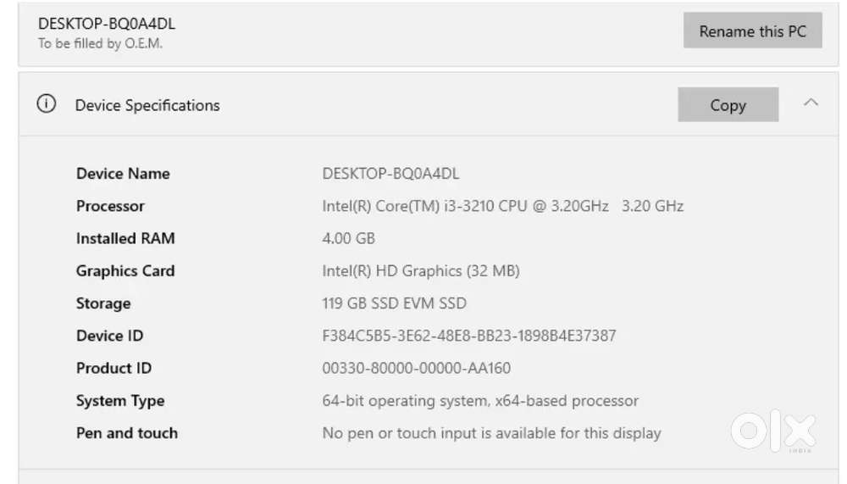The width and height of the screenshot is (847, 484).
Task: Select the Device Name value DESKTOP-BQ0A4DL
Action: point(390,174)
